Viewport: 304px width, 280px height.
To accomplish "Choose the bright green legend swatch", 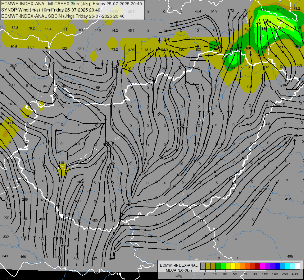I will coord(223,266).
